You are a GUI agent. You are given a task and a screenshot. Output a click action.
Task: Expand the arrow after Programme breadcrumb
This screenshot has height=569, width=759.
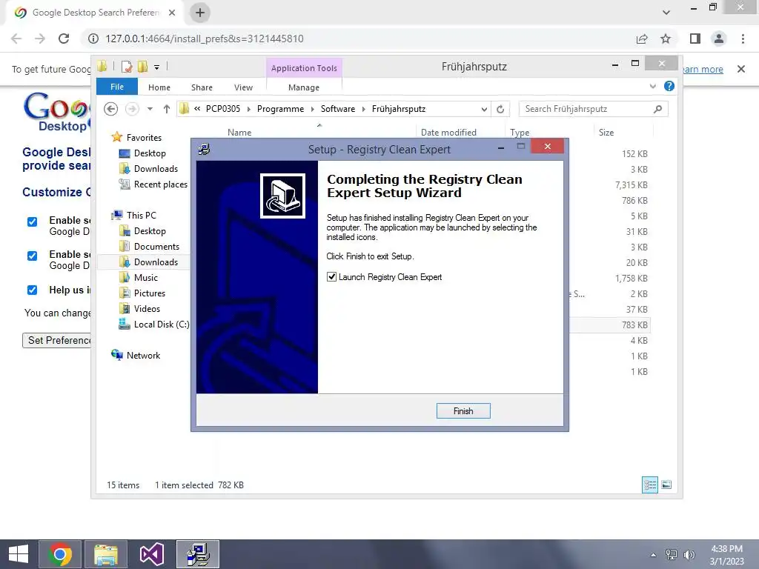[313, 110]
